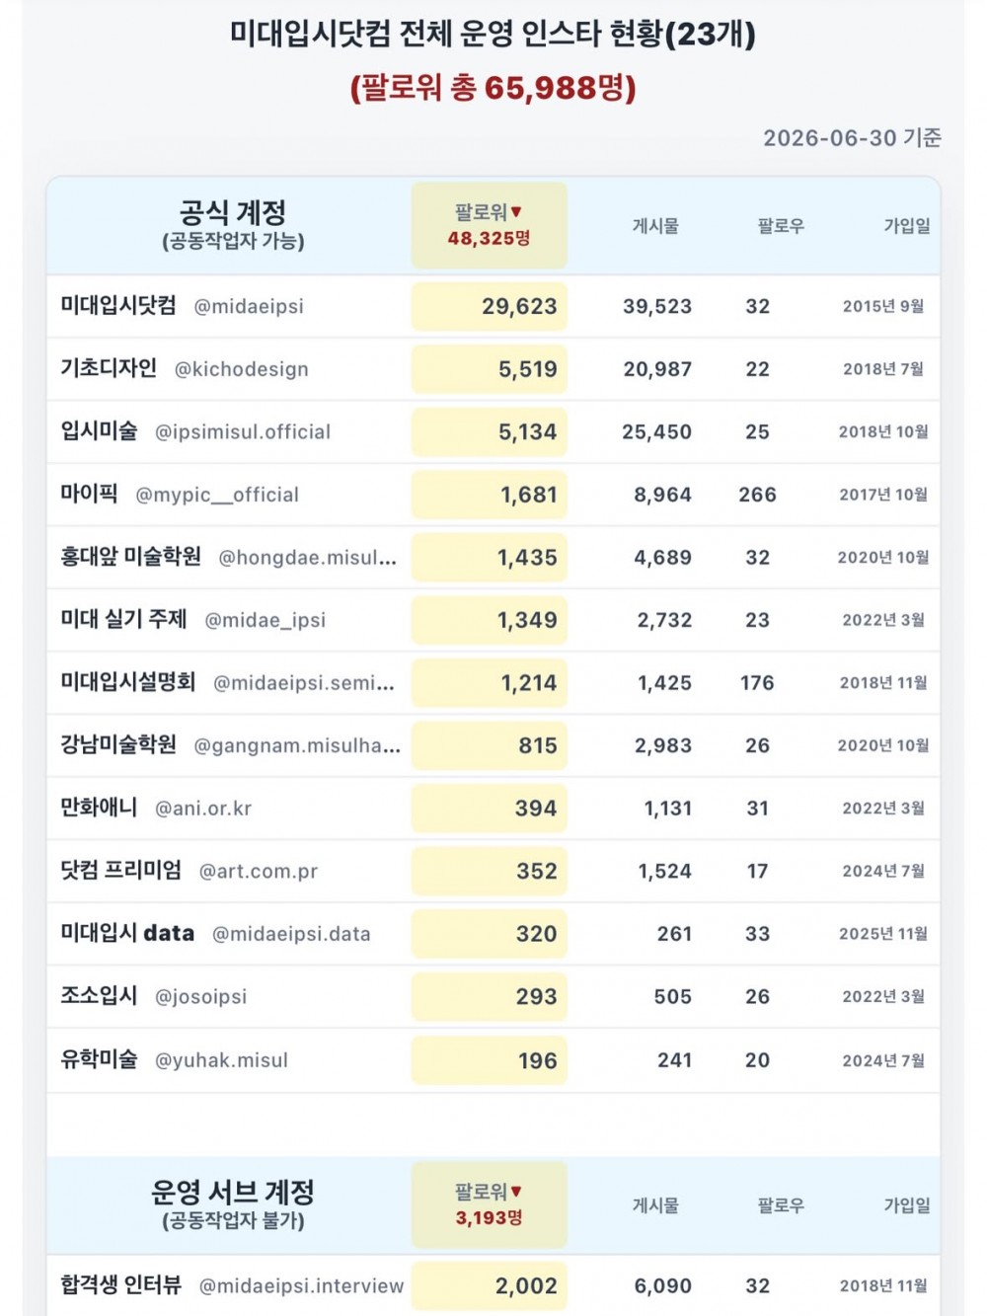This screenshot has height=1316, width=987.
Task: Open @gangnam.misulha... account link
Action: pyautogui.click(x=297, y=746)
